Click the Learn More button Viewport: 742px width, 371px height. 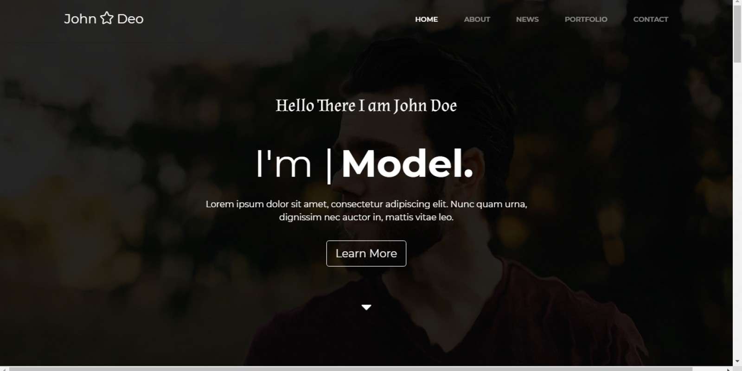coord(366,253)
